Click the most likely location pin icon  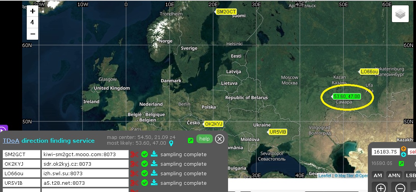(171, 144)
